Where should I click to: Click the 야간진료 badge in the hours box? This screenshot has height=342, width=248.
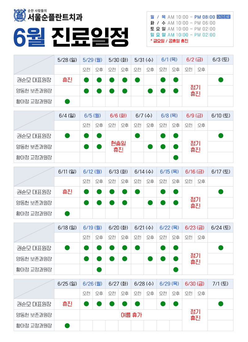pyautogui.click(x=224, y=17)
